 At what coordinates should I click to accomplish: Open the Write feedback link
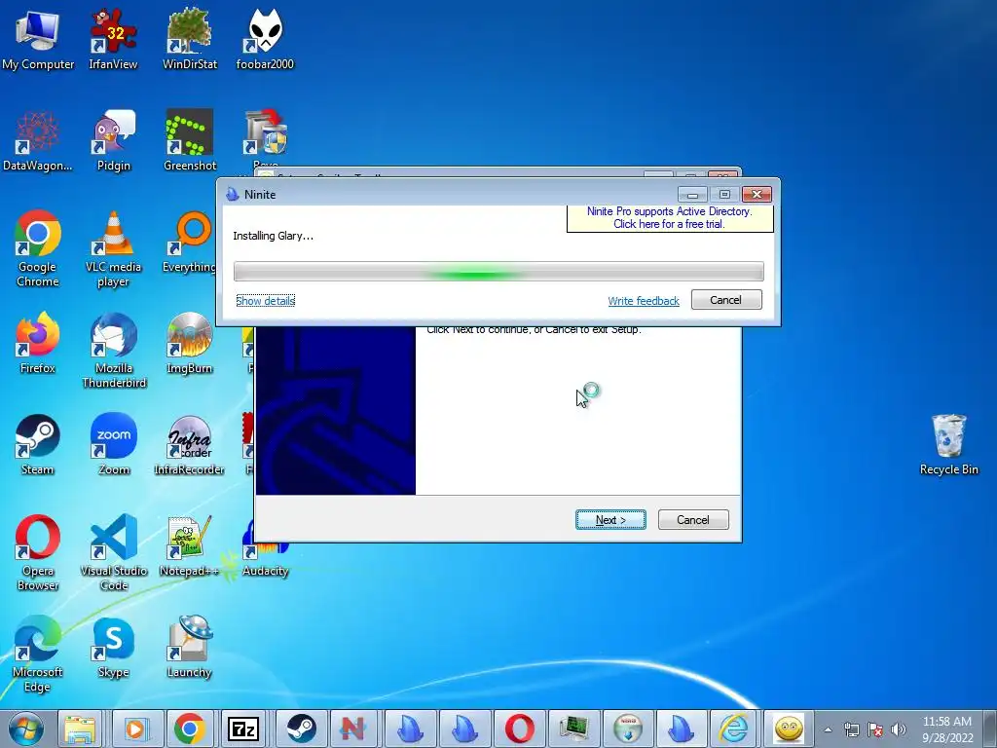tap(644, 301)
